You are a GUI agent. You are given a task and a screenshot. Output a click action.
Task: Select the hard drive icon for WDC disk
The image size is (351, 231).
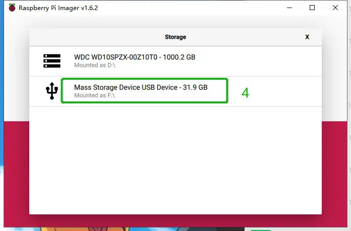(x=51, y=61)
